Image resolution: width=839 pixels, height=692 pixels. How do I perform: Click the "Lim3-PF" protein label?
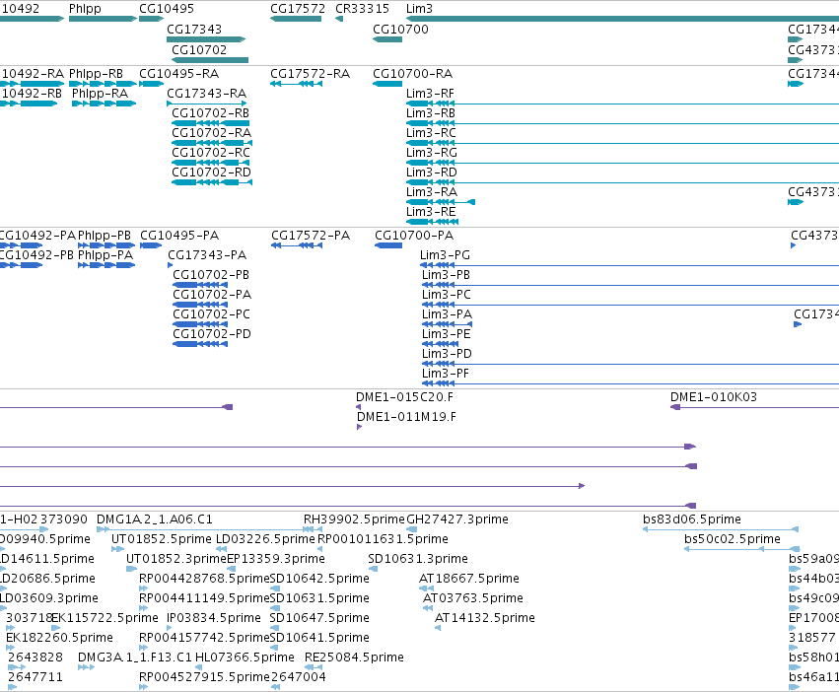pos(446,375)
